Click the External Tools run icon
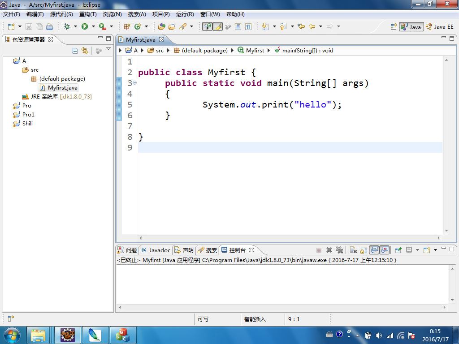 pos(102,26)
